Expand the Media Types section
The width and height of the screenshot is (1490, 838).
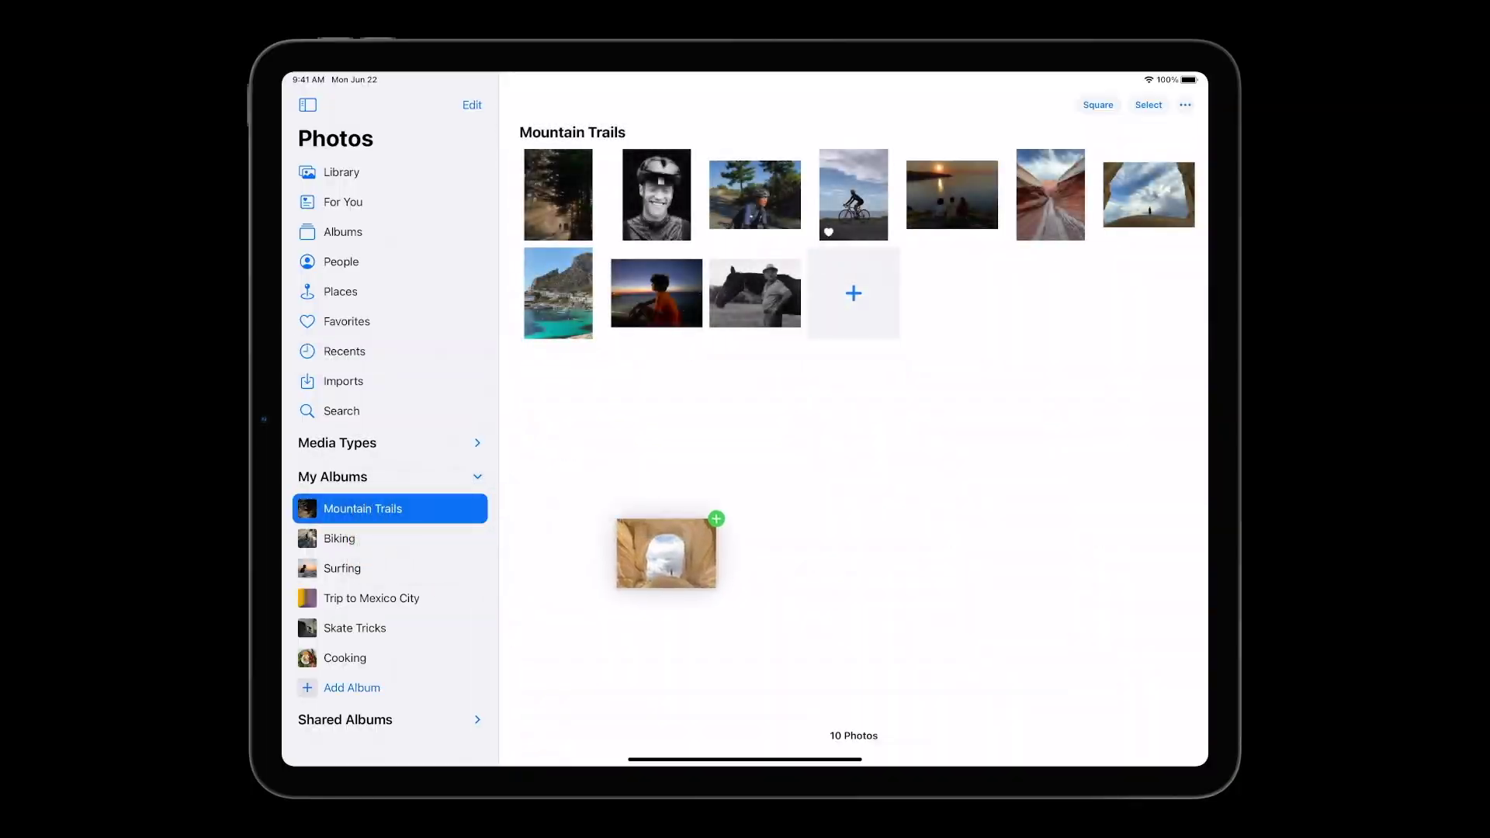pyautogui.click(x=476, y=443)
